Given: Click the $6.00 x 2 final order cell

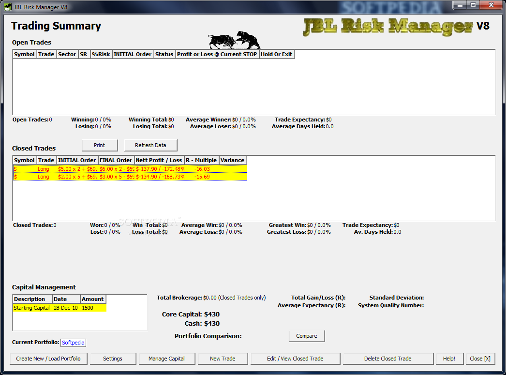Looking at the screenshot, I should pyautogui.click(x=117, y=169).
